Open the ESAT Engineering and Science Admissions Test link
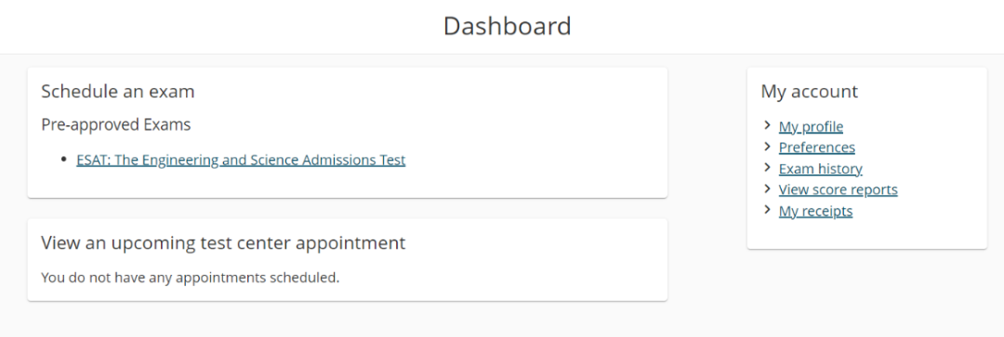This screenshot has width=1004, height=337. pyautogui.click(x=241, y=160)
